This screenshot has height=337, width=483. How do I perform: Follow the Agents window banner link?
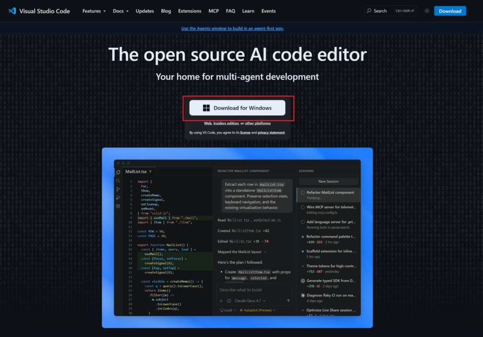[x=232, y=28]
